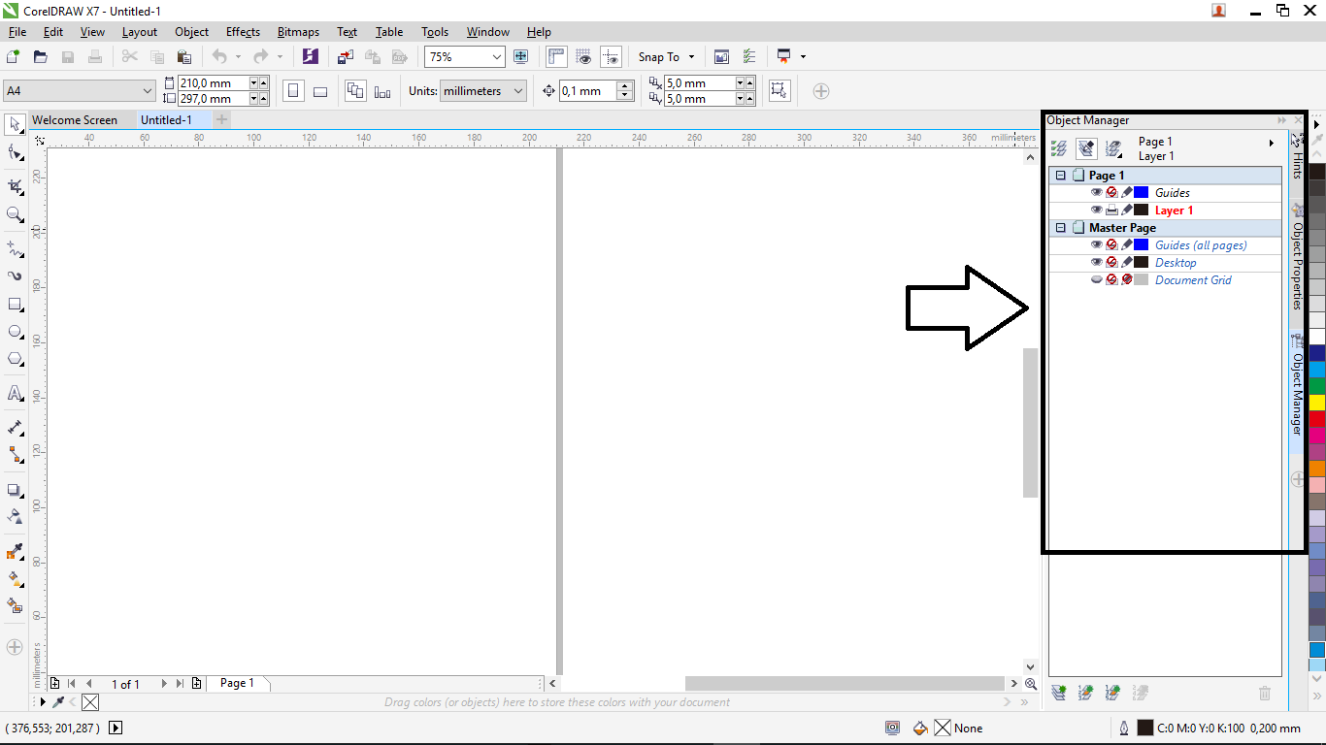Select the Ellipse tool
This screenshot has width=1326, height=745.
pyautogui.click(x=14, y=332)
